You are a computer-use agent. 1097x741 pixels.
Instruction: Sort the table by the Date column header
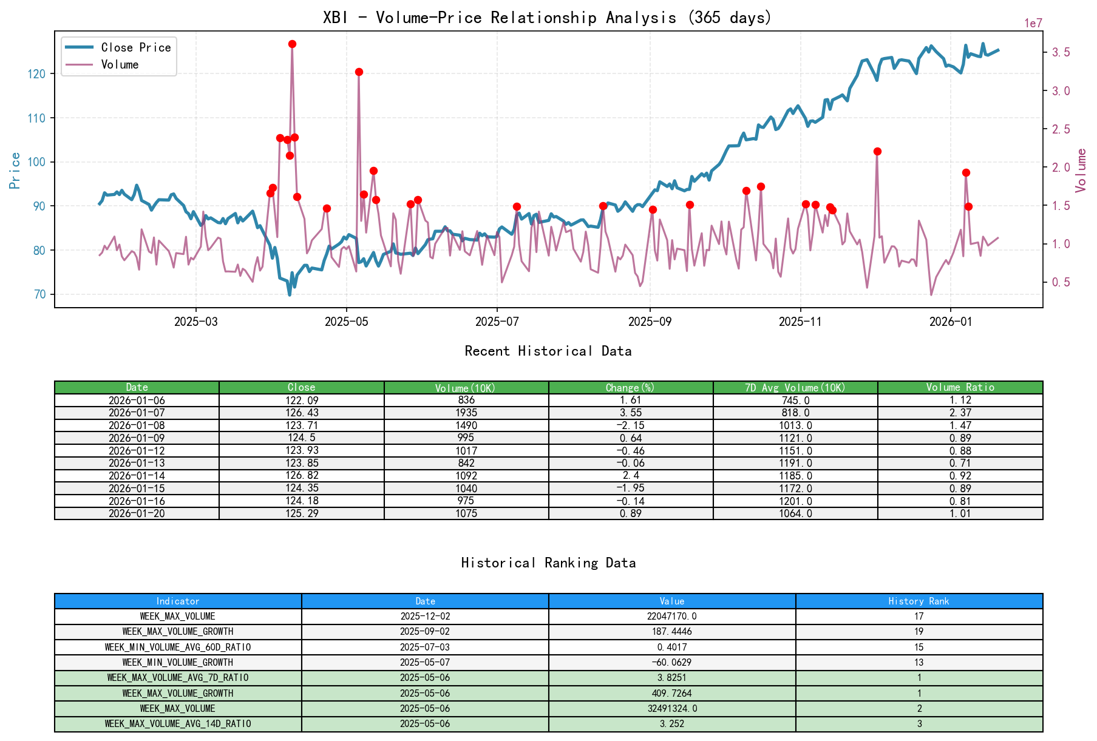pyautogui.click(x=137, y=387)
